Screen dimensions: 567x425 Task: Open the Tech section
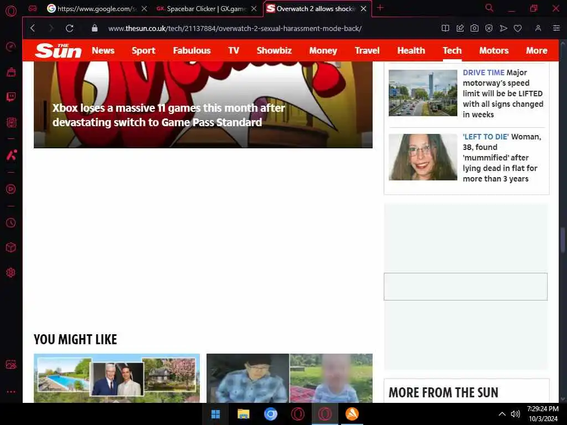[452, 50]
